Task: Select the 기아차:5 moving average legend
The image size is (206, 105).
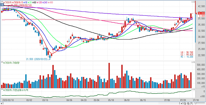Action: pyautogui.click(x=18, y=2)
